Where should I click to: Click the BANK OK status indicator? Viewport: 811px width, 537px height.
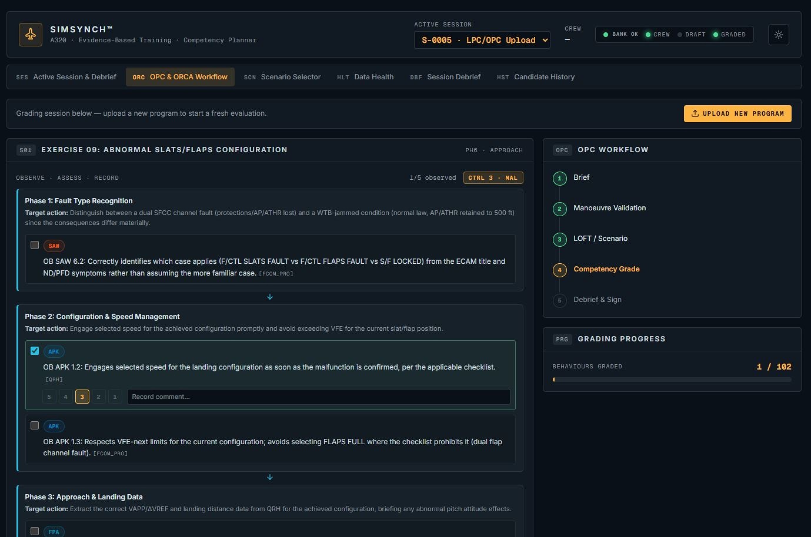[x=620, y=35]
